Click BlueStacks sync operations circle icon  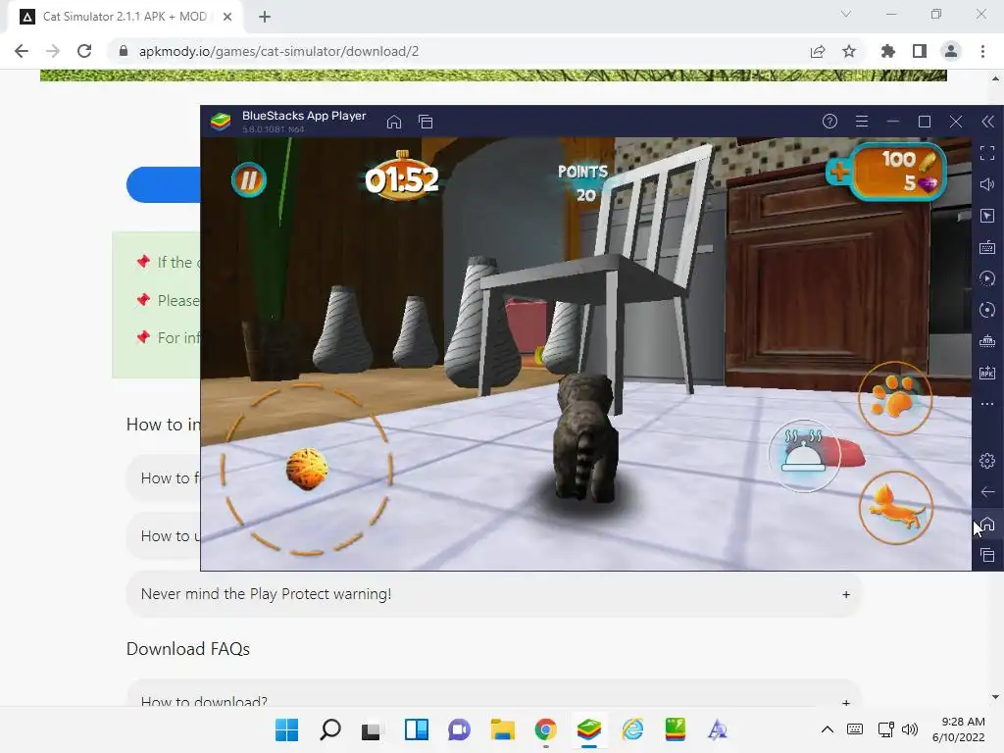point(987,310)
